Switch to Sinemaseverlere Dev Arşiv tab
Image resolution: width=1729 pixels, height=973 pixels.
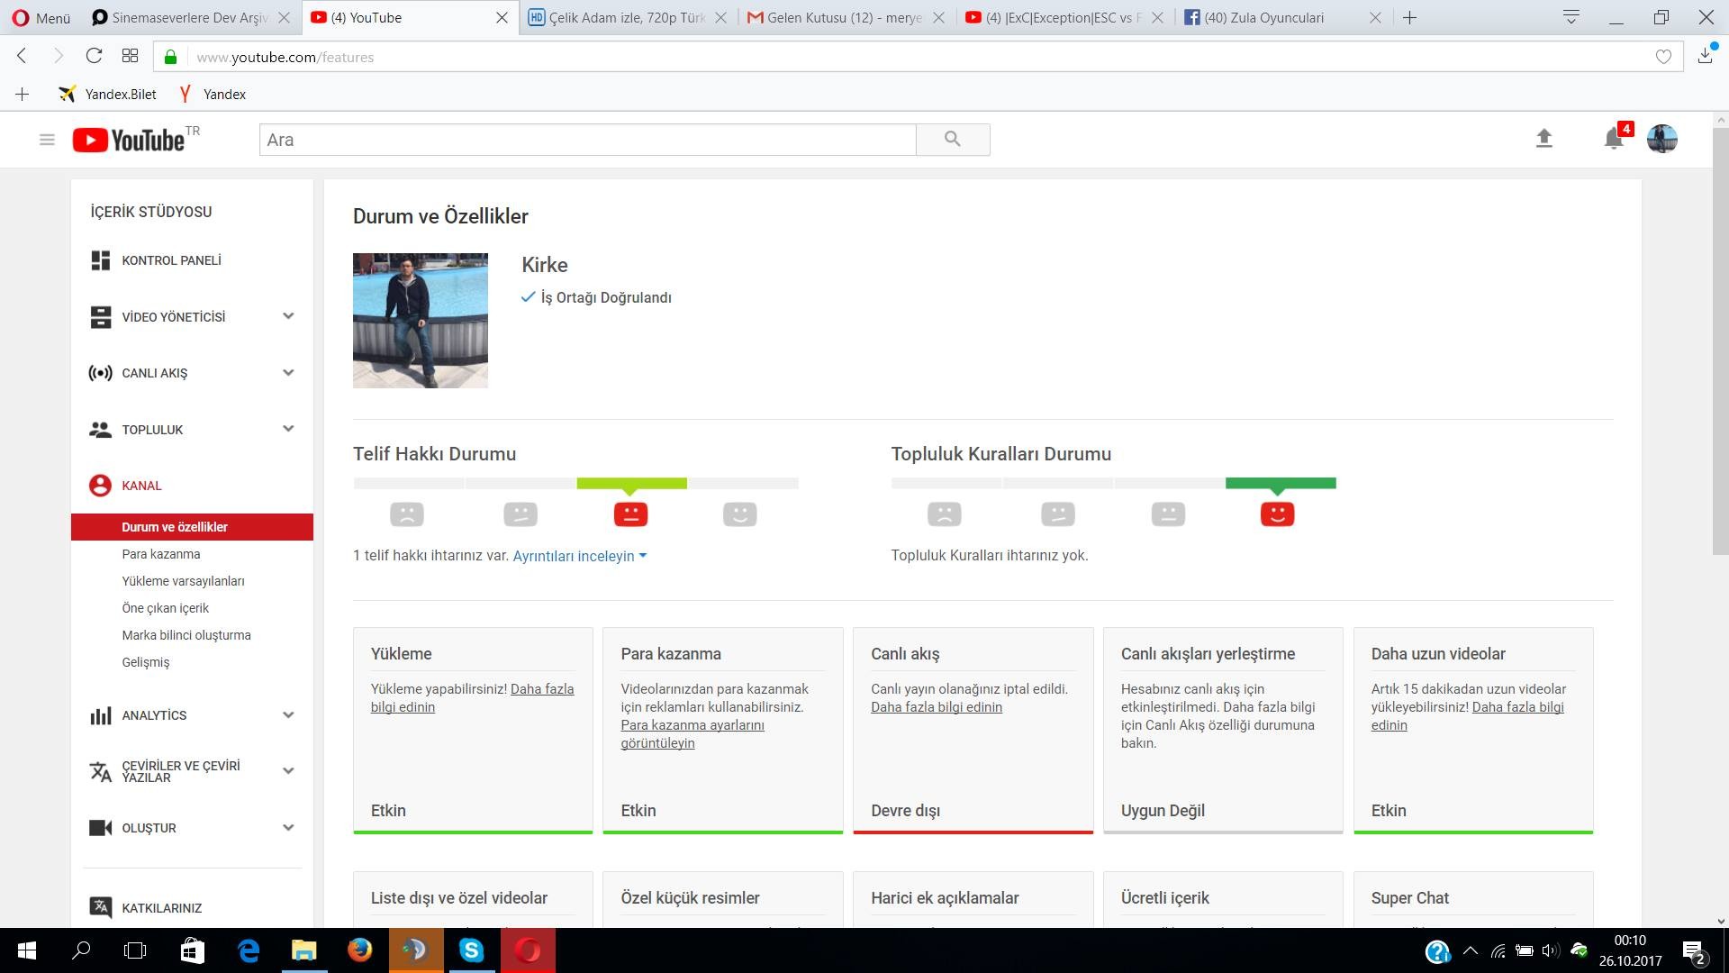[192, 17]
